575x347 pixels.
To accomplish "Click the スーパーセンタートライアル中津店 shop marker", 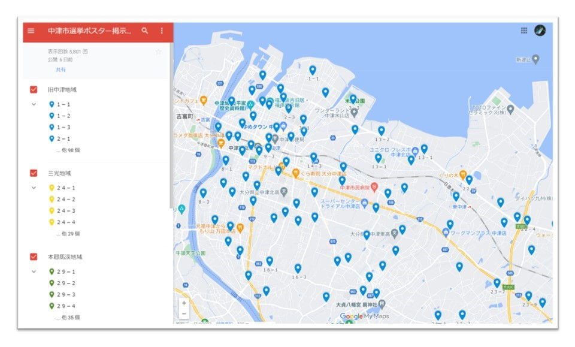I will pyautogui.click(x=365, y=203).
